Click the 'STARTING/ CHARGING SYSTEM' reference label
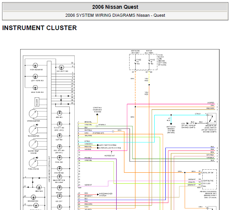The image size is (229, 210). [98, 110]
